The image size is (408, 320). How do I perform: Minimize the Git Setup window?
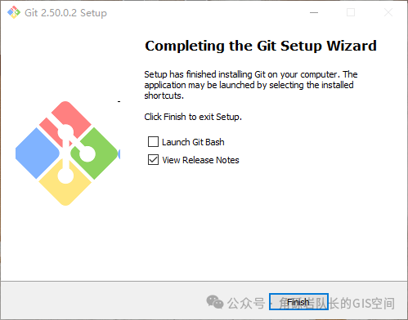pos(314,12)
